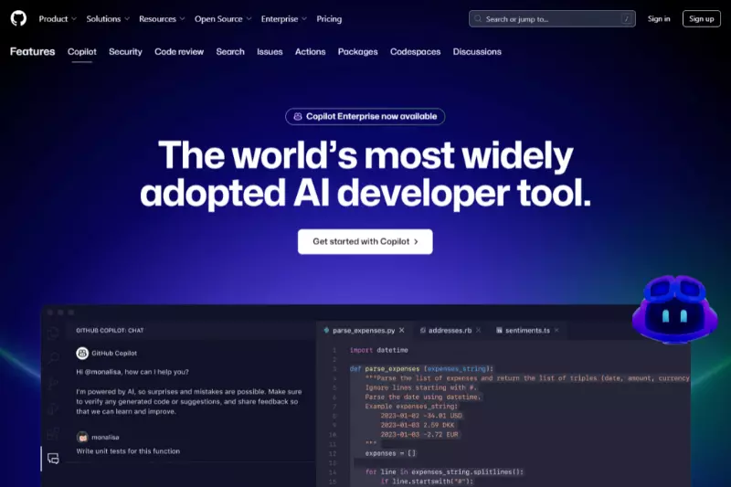
Task: Click the monalisa username in chat
Action: (105, 438)
